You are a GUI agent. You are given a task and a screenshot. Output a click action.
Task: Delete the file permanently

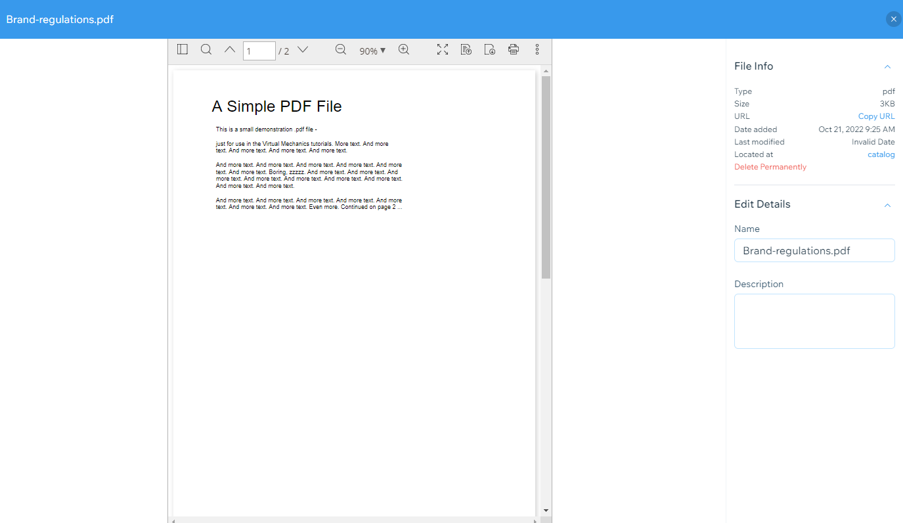pos(770,166)
